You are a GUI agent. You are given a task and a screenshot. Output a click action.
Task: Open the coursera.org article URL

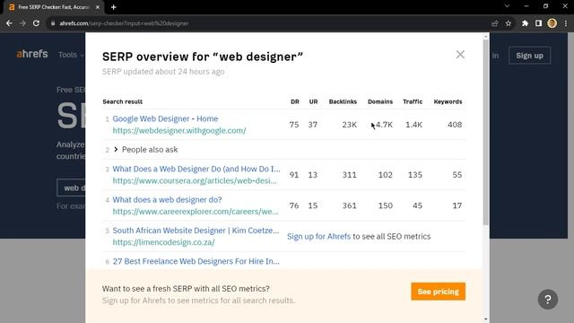[x=195, y=180]
